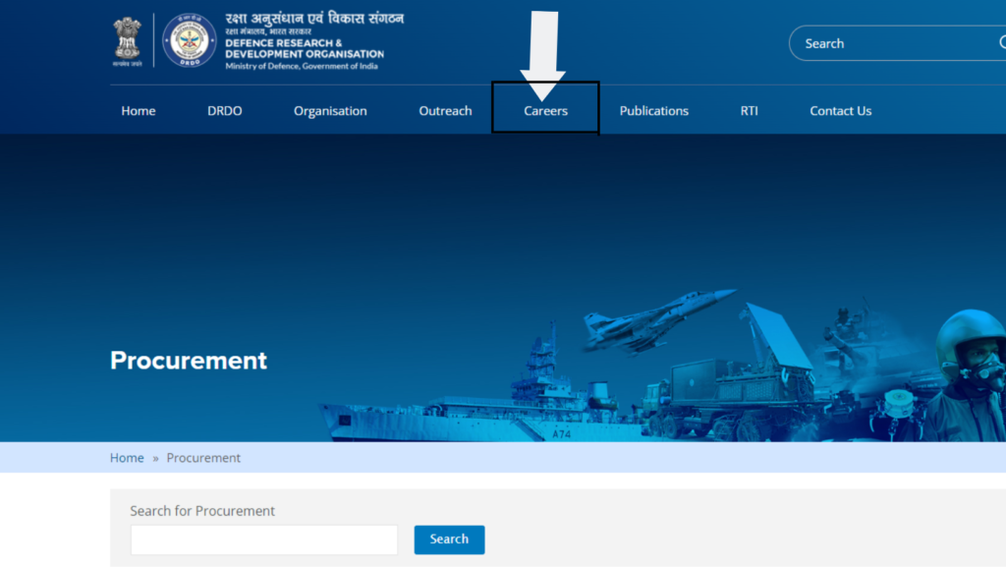Click the Indian national emblem icon
This screenshot has width=1006, height=567.
(128, 40)
